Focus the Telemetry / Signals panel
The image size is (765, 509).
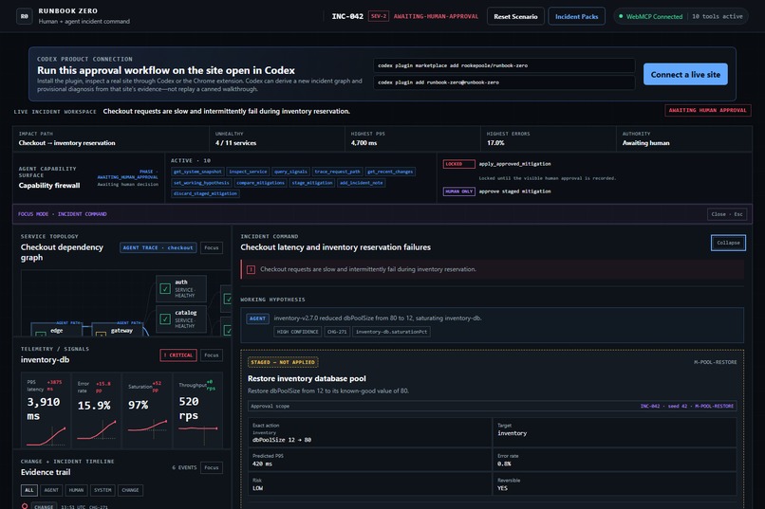pyautogui.click(x=212, y=355)
